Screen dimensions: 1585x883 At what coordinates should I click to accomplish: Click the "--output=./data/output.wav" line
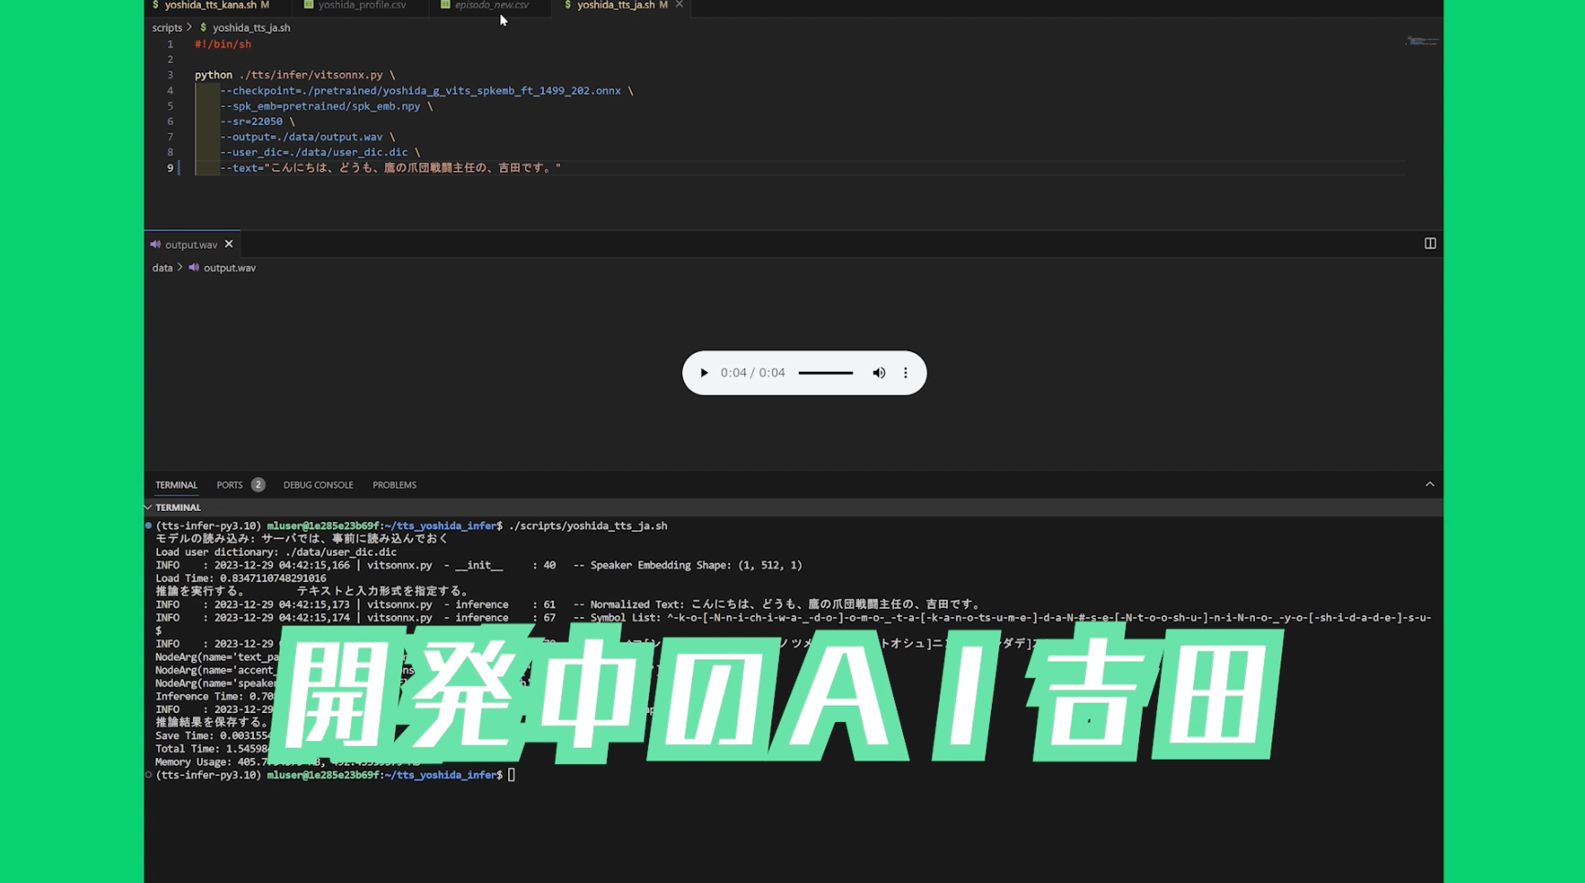(307, 137)
